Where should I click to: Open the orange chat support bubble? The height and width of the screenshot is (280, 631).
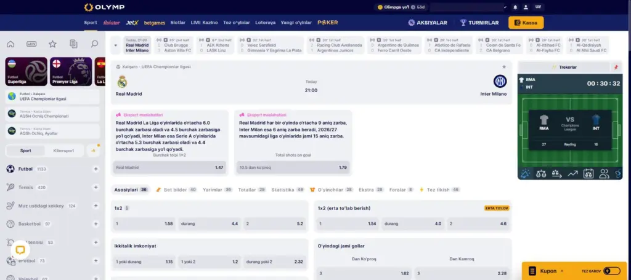pyautogui.click(x=20, y=251)
